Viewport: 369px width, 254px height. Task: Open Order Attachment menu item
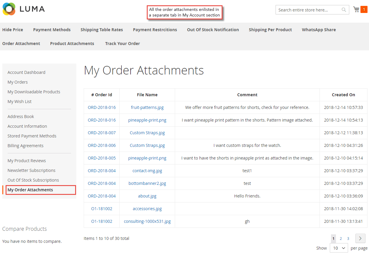click(21, 44)
